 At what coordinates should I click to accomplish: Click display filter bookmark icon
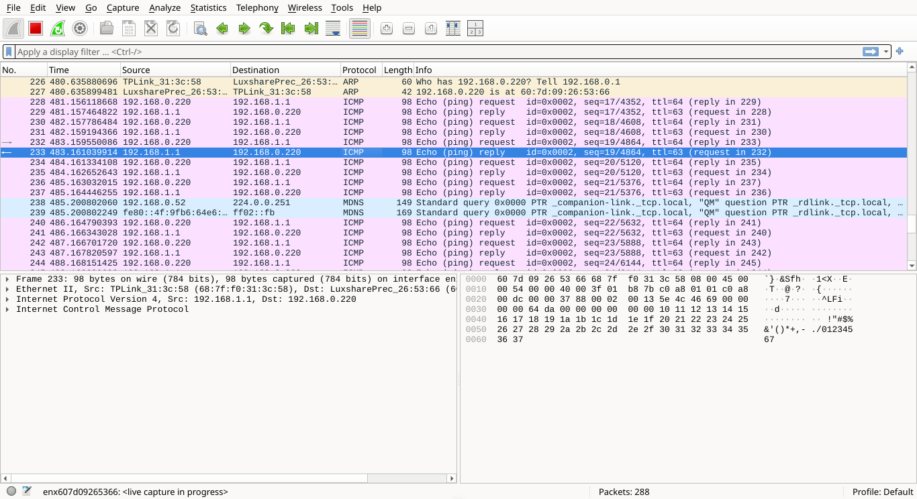9,52
